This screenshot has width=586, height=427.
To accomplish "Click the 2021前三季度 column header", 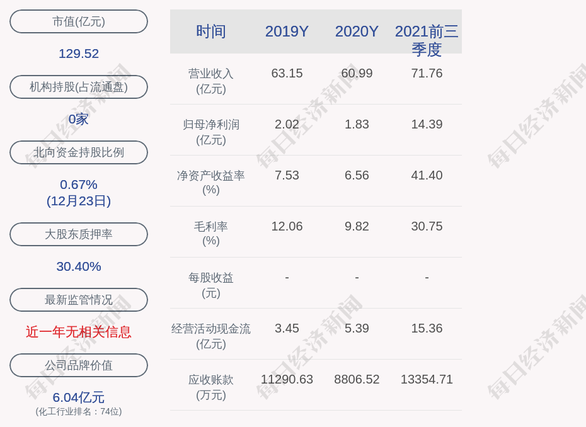I will point(427,40).
